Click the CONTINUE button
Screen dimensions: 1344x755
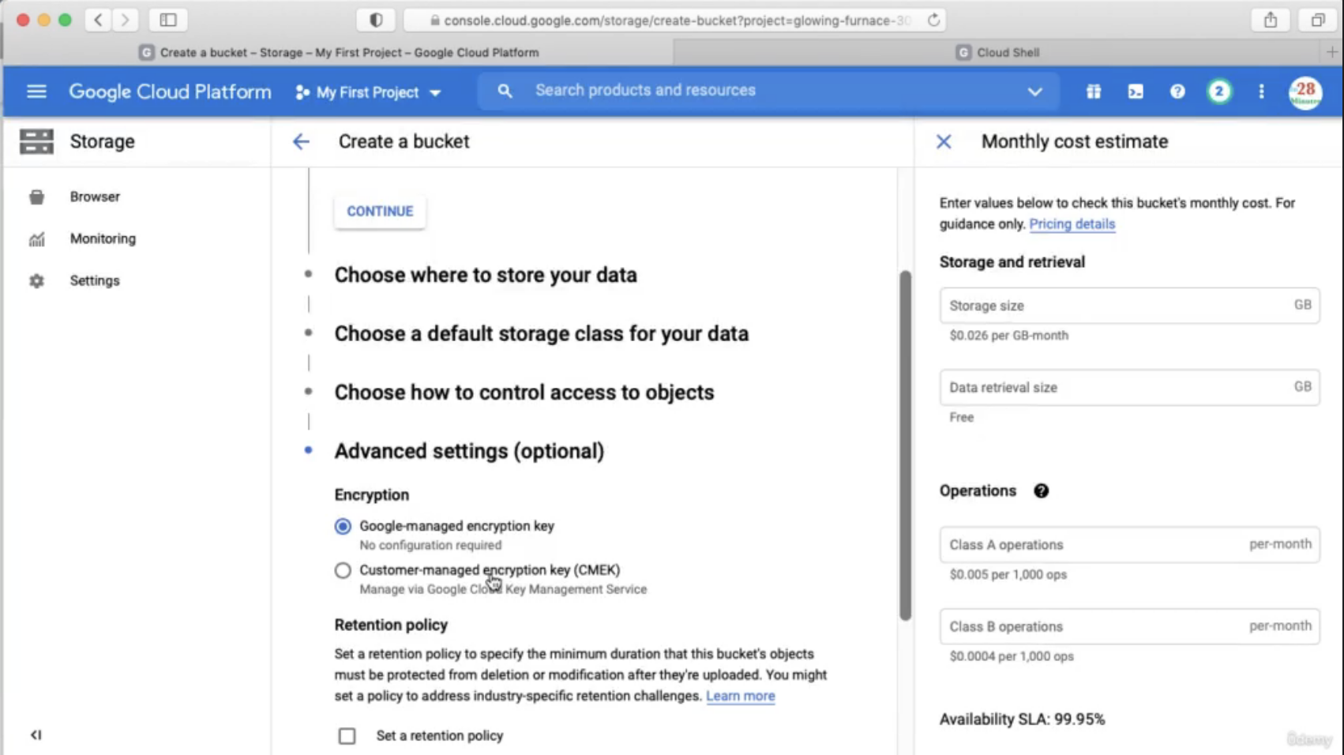click(380, 211)
